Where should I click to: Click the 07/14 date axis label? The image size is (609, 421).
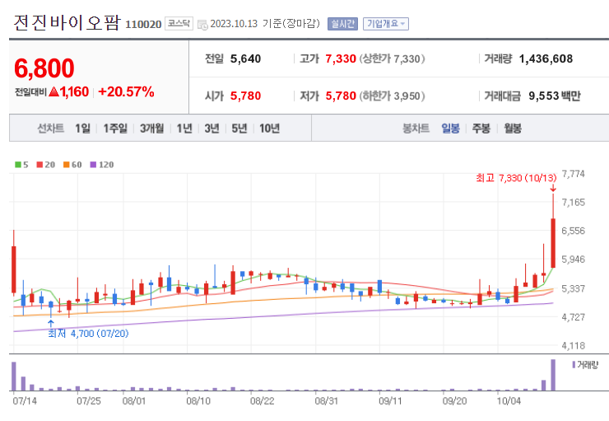coord(25,400)
